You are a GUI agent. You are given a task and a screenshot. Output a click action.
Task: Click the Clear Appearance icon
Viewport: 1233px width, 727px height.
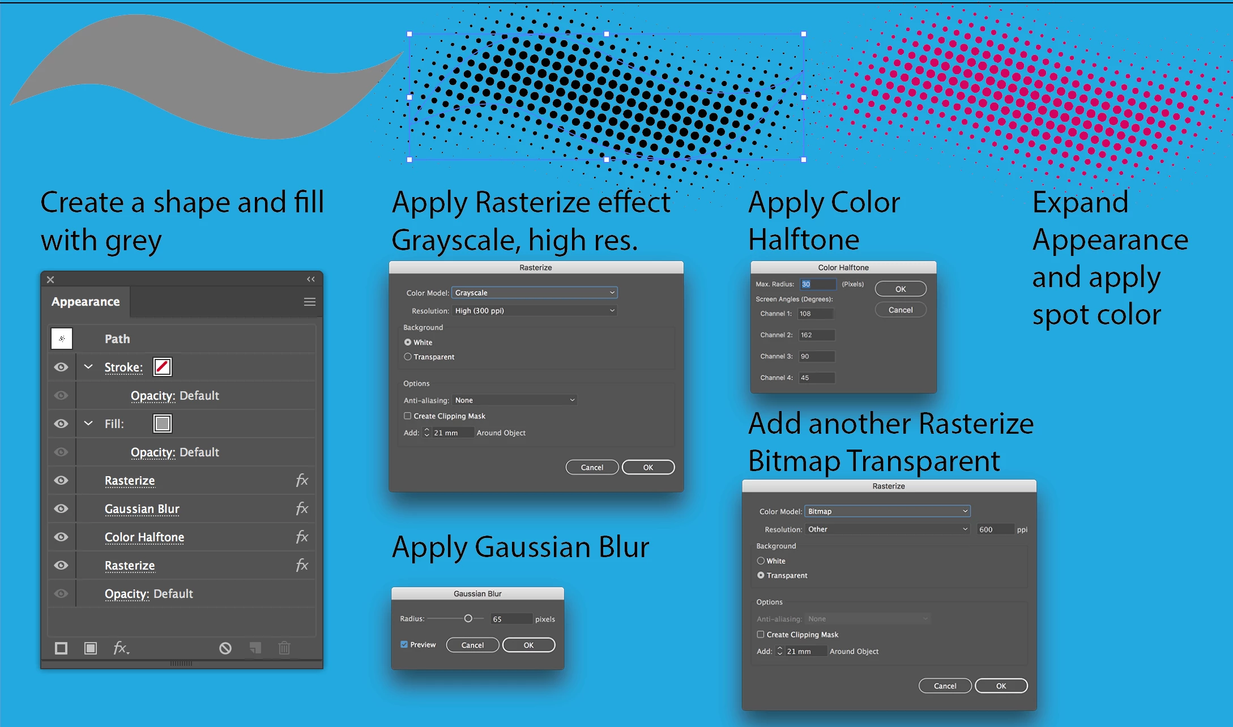click(x=225, y=648)
